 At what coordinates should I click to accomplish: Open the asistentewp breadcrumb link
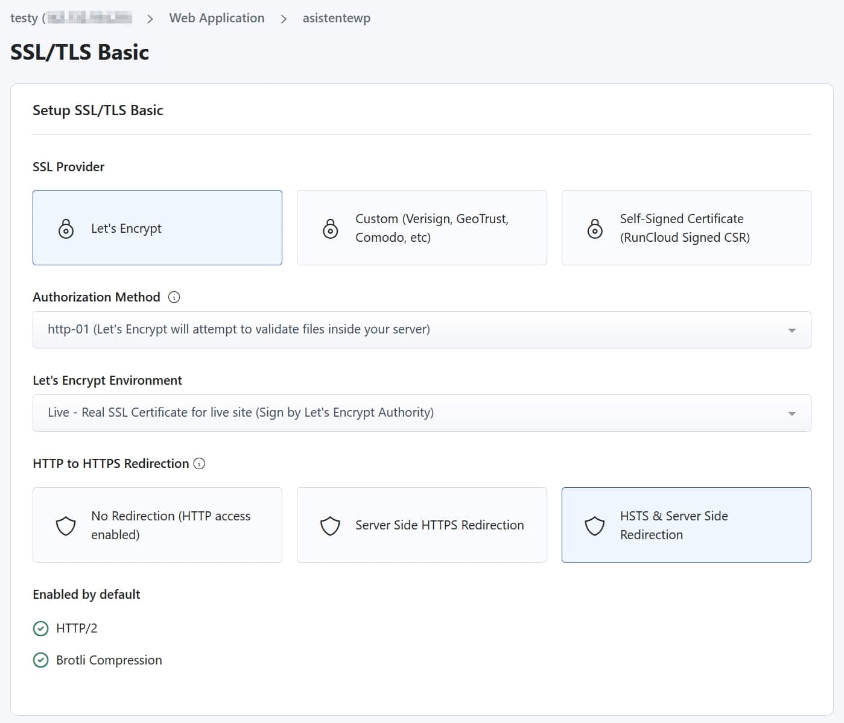coord(336,18)
